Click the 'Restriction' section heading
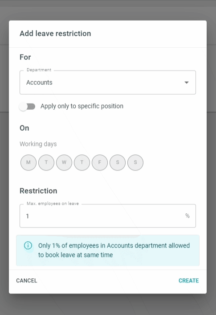The height and width of the screenshot is (315, 216). [x=38, y=191]
